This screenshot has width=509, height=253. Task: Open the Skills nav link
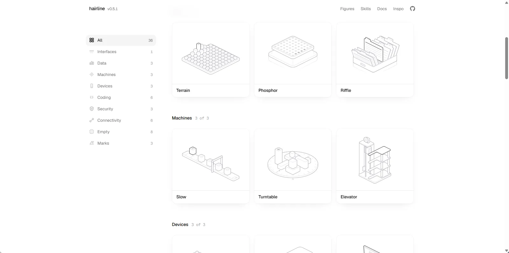(x=365, y=9)
